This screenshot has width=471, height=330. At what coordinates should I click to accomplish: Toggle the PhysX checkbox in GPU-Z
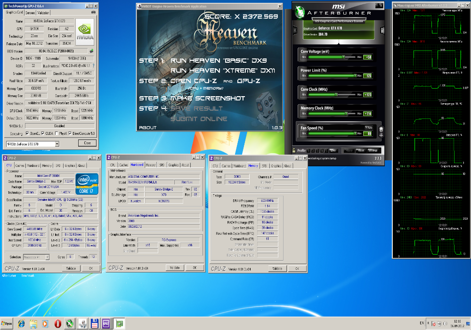coord(57,133)
